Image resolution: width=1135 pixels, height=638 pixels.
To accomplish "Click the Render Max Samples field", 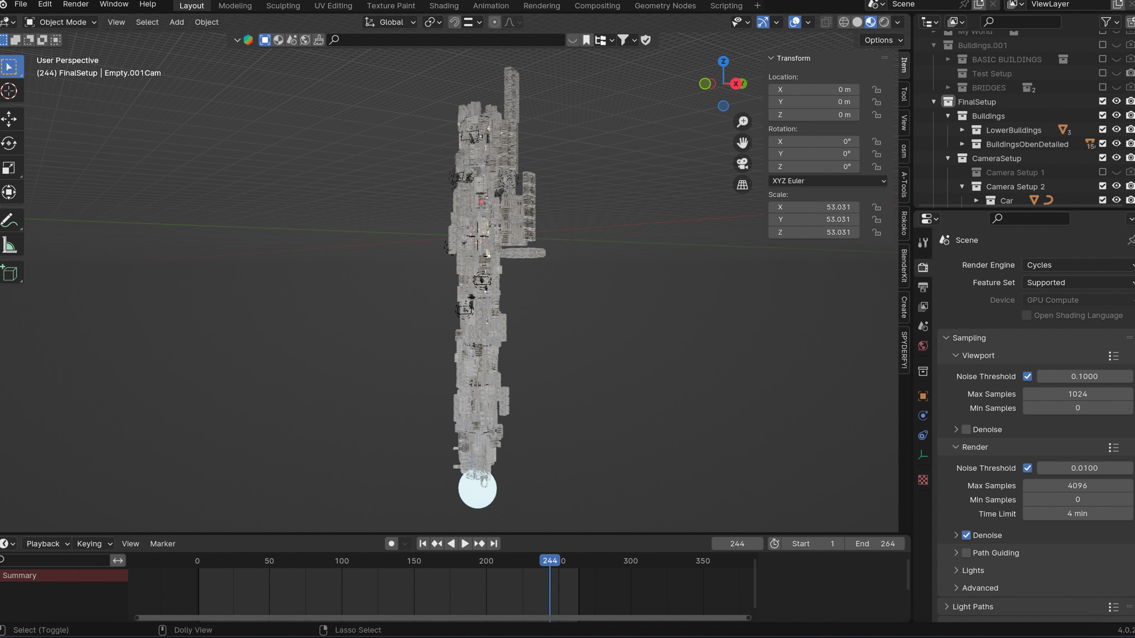I will click(1077, 486).
